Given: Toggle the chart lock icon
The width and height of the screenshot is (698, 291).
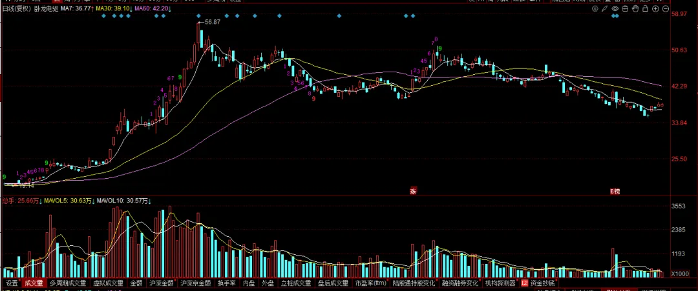Looking at the screenshot, I should [x=646, y=8].
